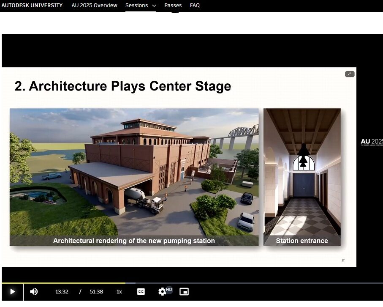Expand the chevron next to Sessions

[154, 6]
